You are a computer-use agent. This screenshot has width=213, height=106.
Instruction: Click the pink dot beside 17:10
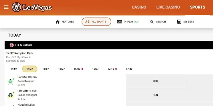click(116, 69)
